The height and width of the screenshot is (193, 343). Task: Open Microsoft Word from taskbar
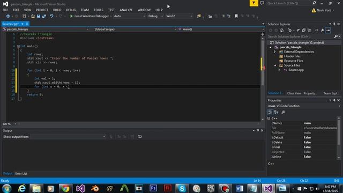tap(240, 188)
